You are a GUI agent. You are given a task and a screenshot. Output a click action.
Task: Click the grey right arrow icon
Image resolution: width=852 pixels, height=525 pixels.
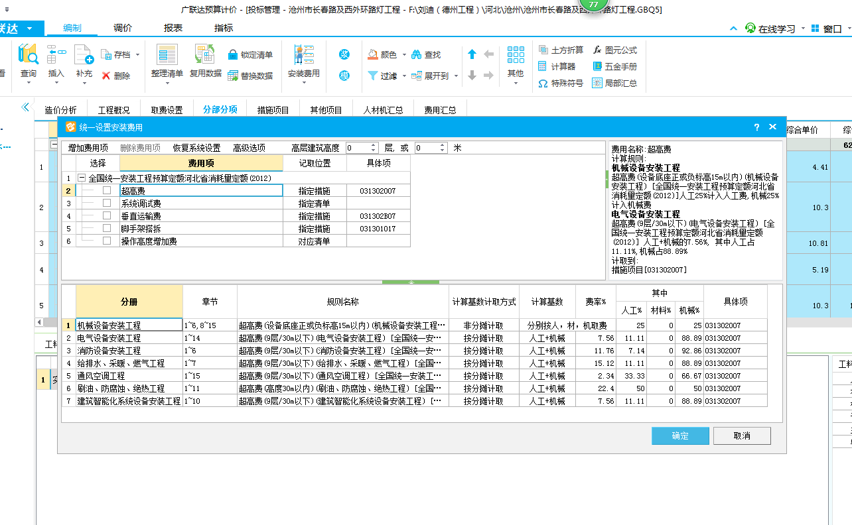489,76
